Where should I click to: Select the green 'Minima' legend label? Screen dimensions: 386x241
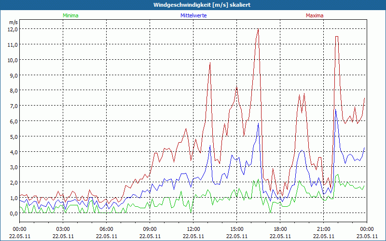point(70,15)
